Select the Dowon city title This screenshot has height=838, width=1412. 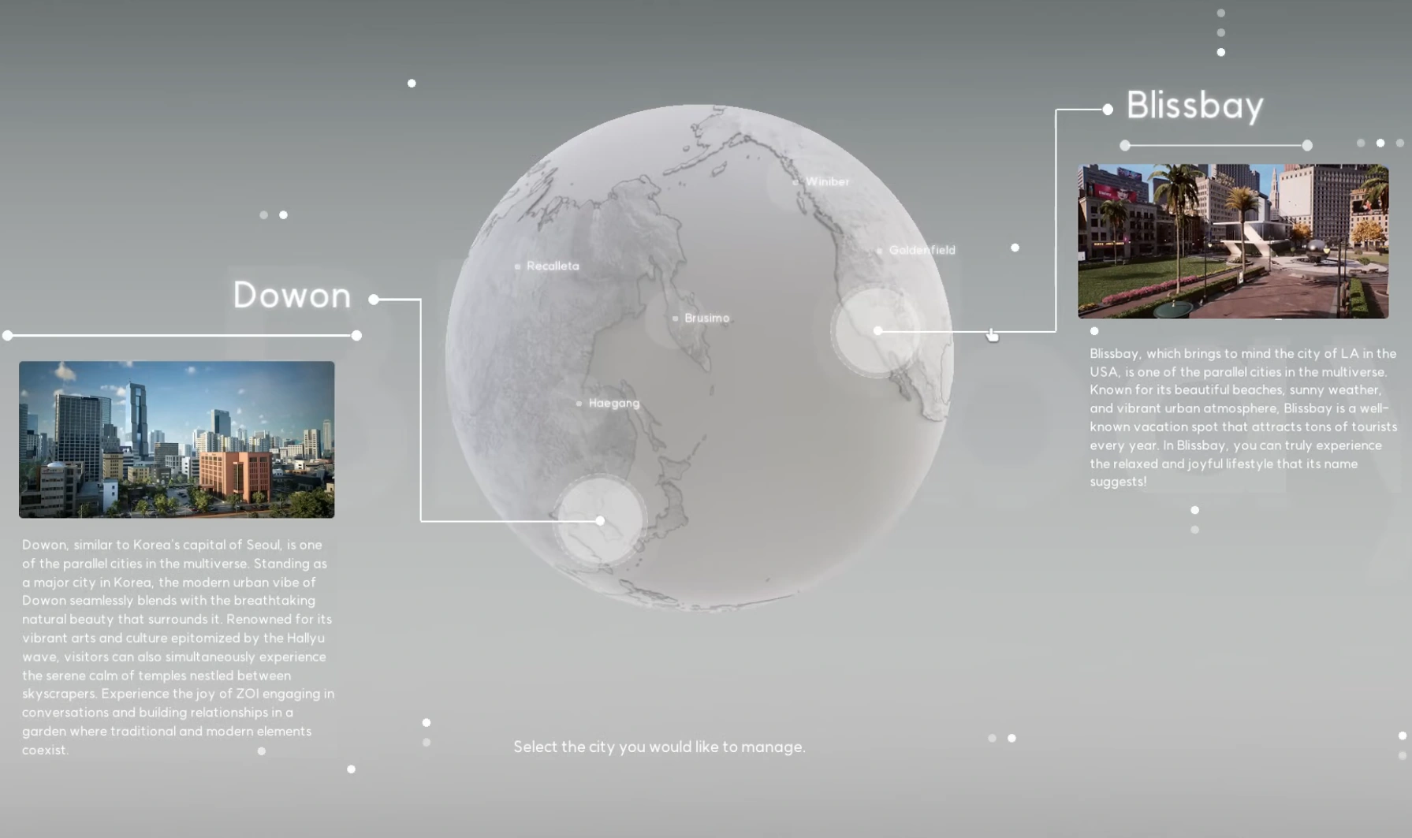click(x=292, y=295)
